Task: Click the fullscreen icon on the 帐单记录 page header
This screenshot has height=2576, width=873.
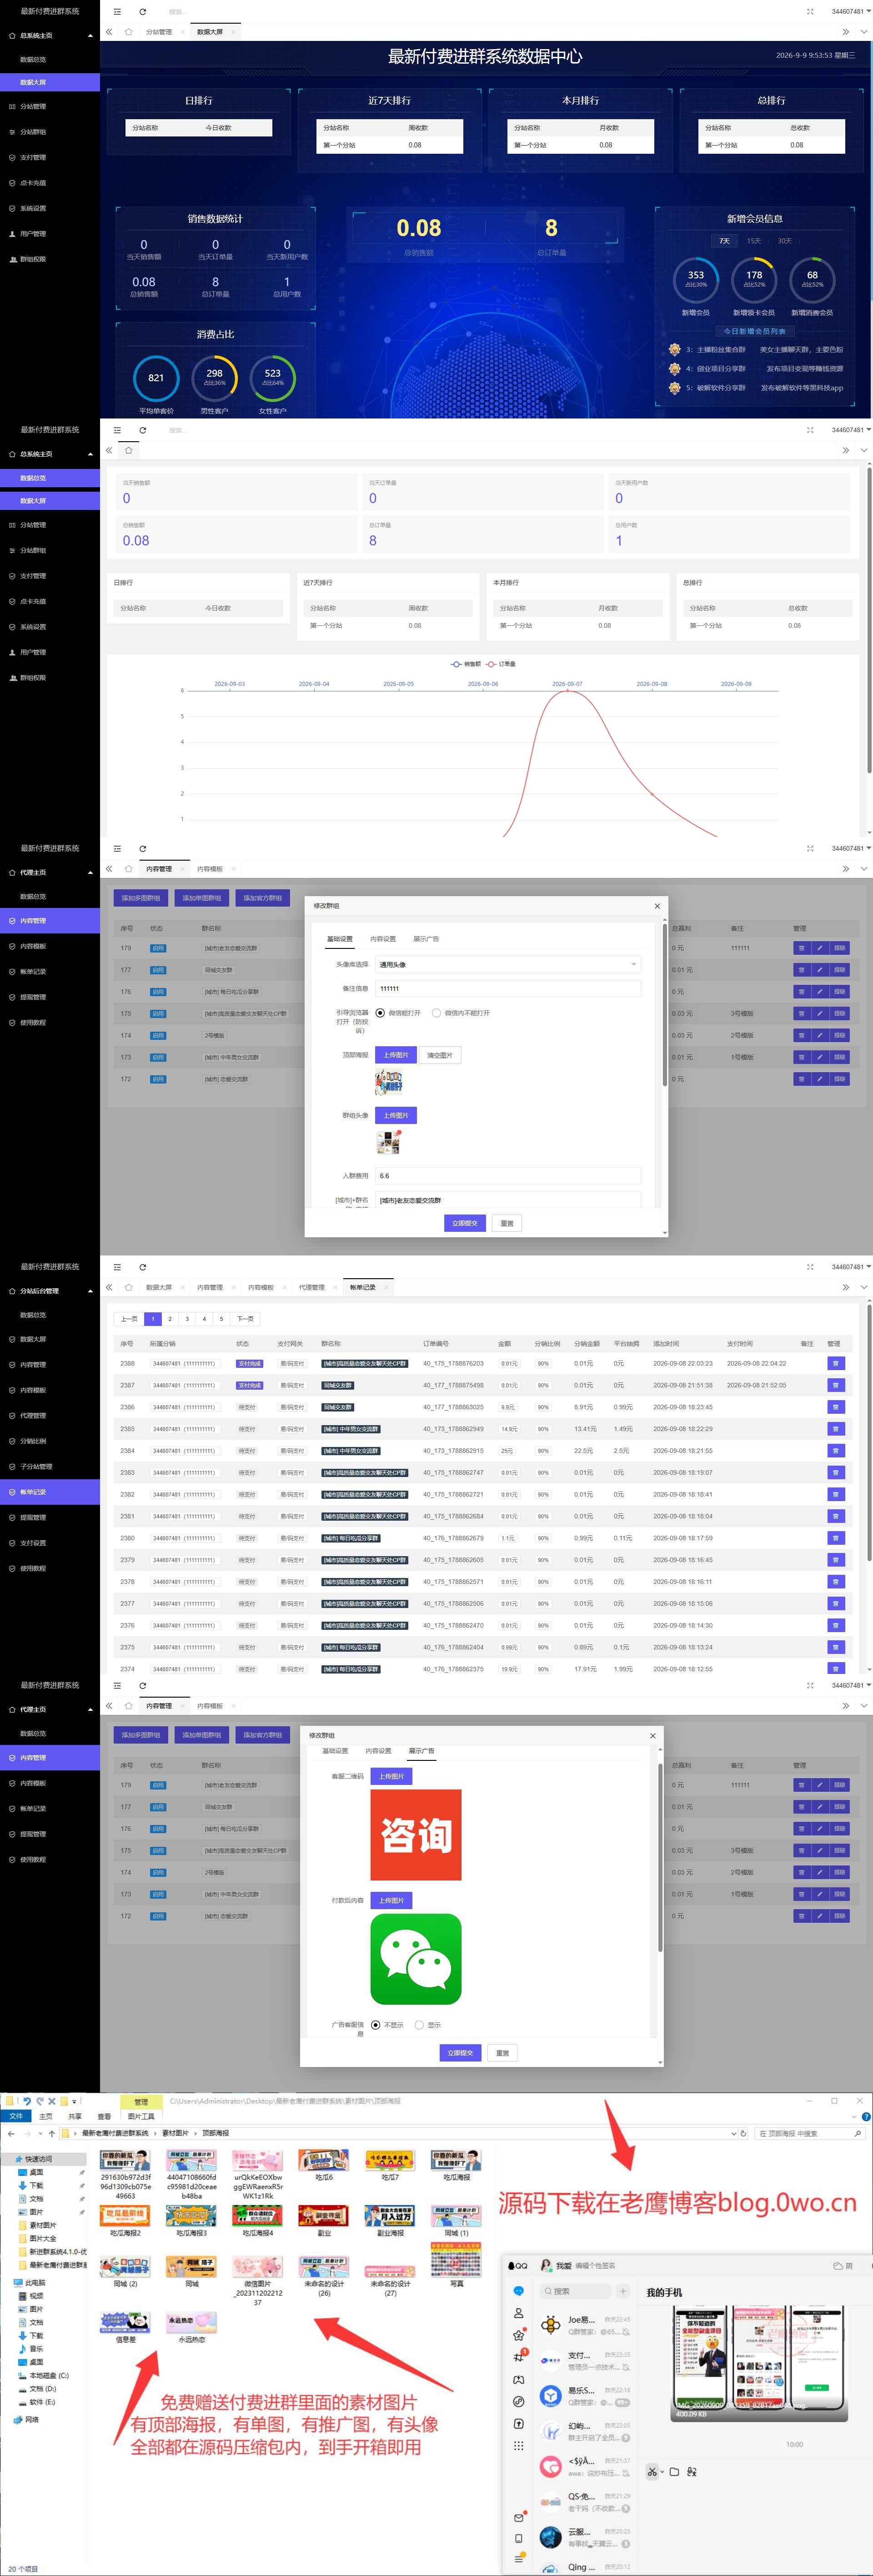Action: click(x=810, y=1267)
